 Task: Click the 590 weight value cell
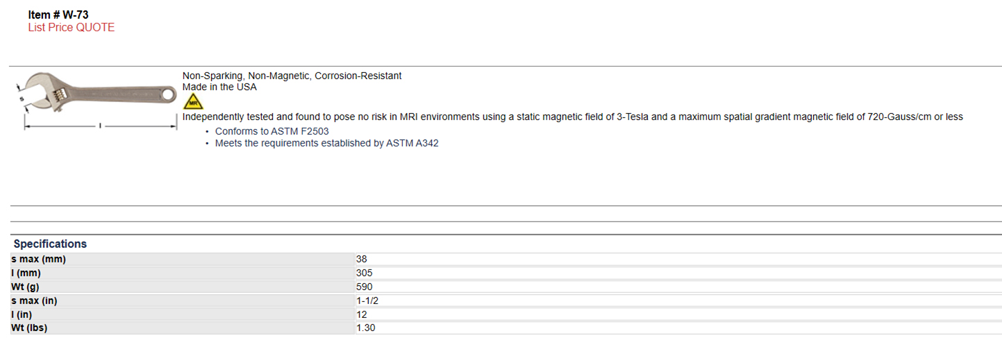(678, 287)
